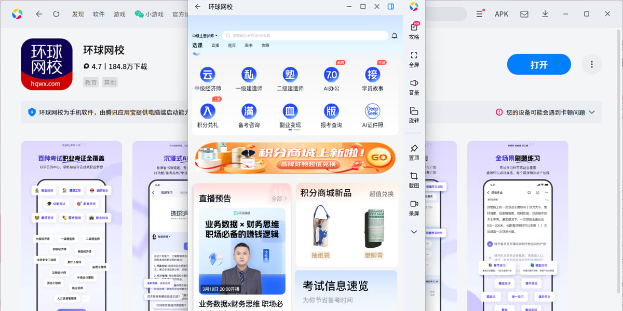This screenshot has width=623, height=311.
Task: Open the 攻略 guide in emulator sidebar
Action: click(414, 31)
